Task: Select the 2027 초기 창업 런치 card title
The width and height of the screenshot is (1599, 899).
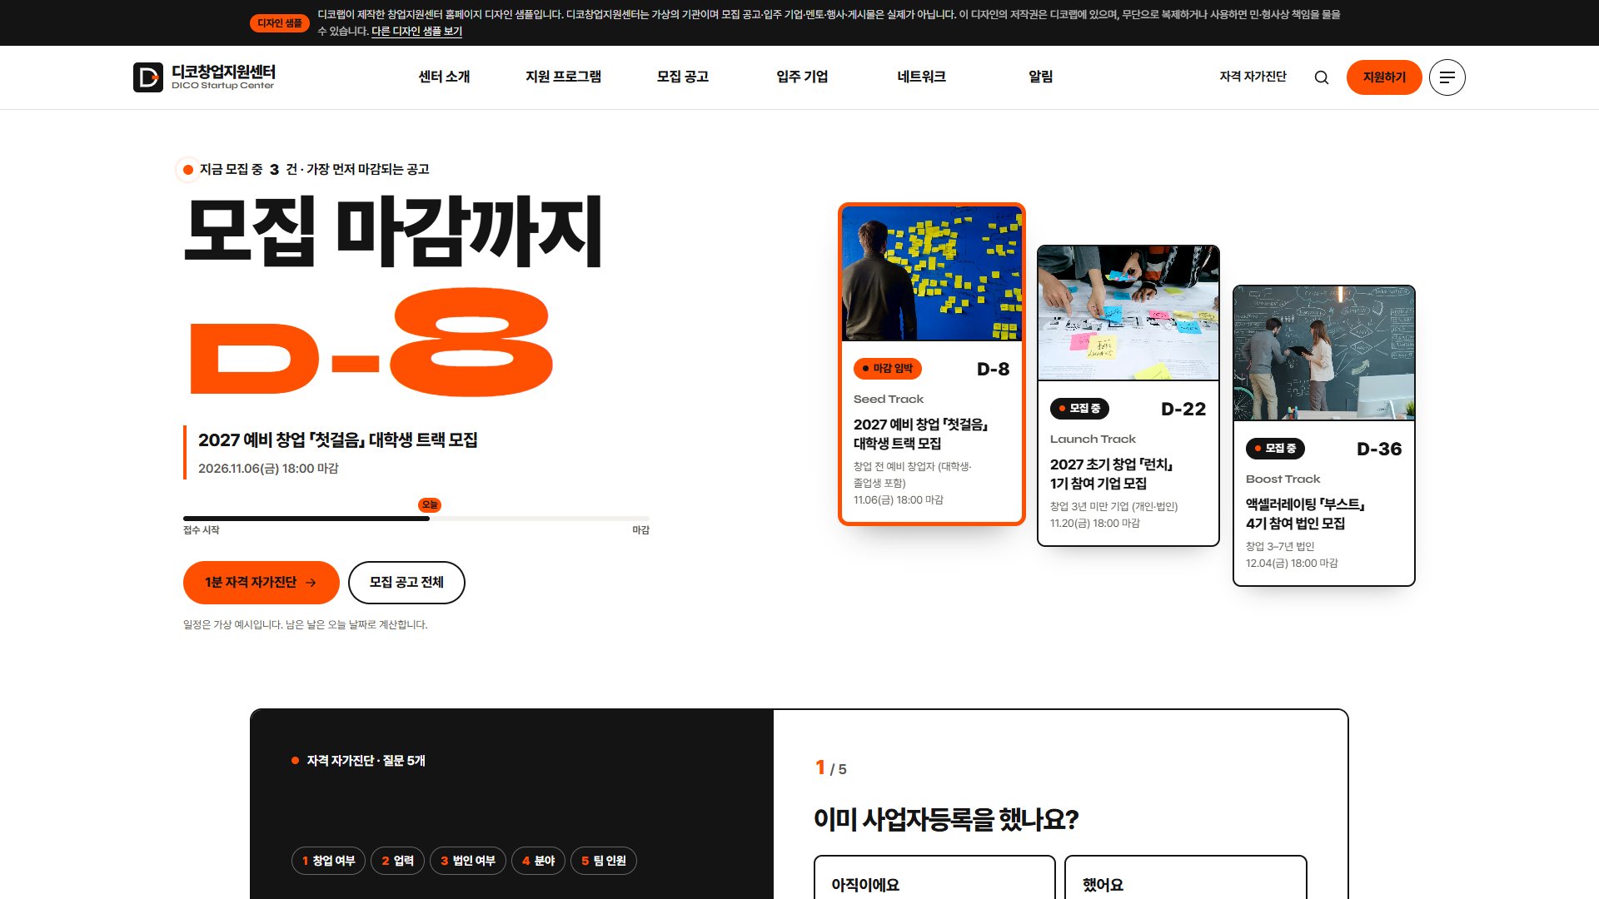Action: [x=1112, y=474]
